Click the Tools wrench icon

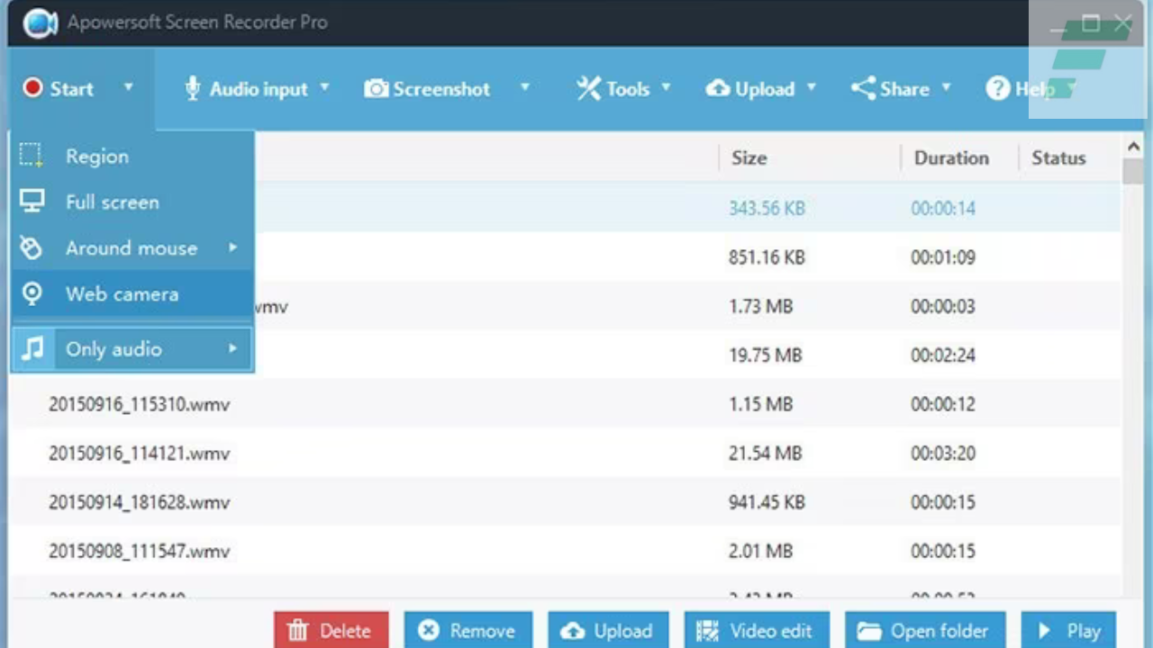[588, 88]
